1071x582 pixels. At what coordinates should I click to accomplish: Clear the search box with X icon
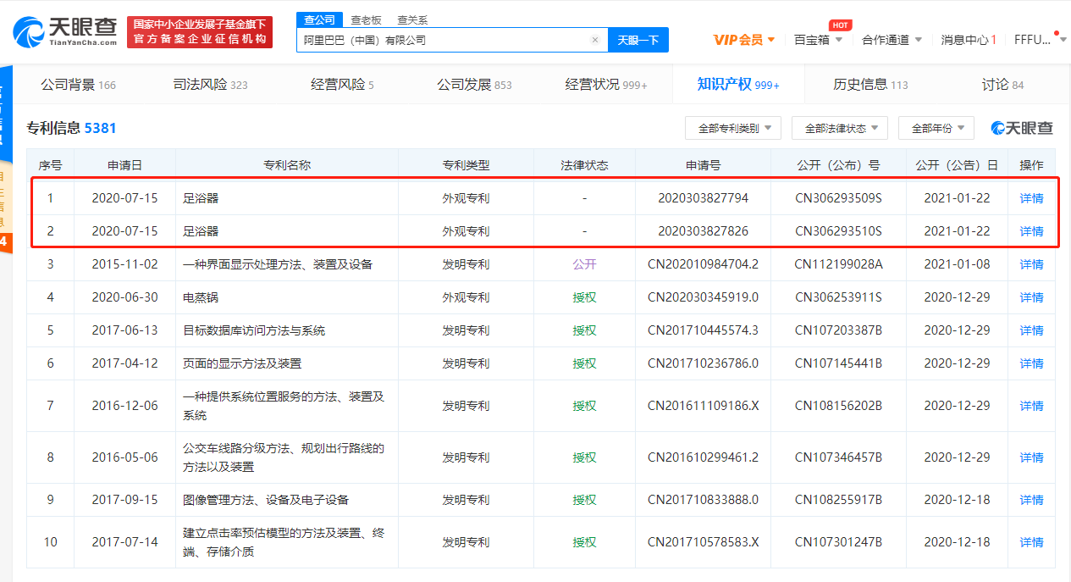594,40
